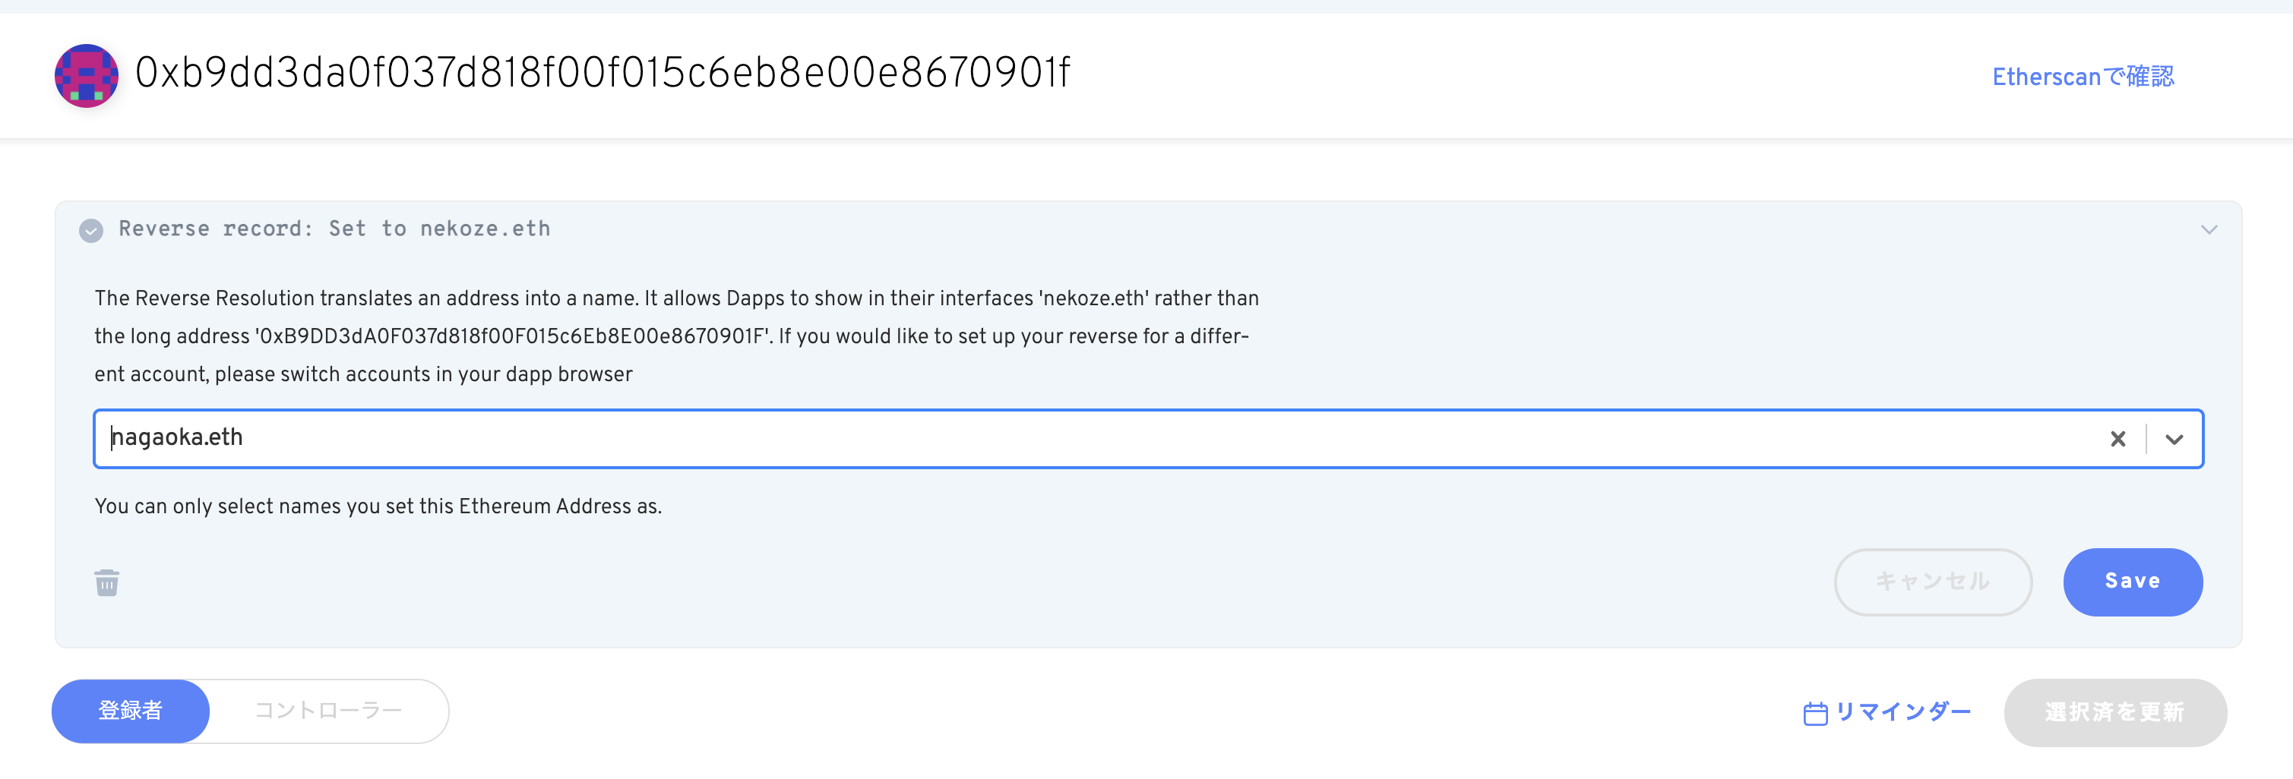The height and width of the screenshot is (779, 2293).
Task: Click the 選択済を更新 button
Action: point(2114,712)
